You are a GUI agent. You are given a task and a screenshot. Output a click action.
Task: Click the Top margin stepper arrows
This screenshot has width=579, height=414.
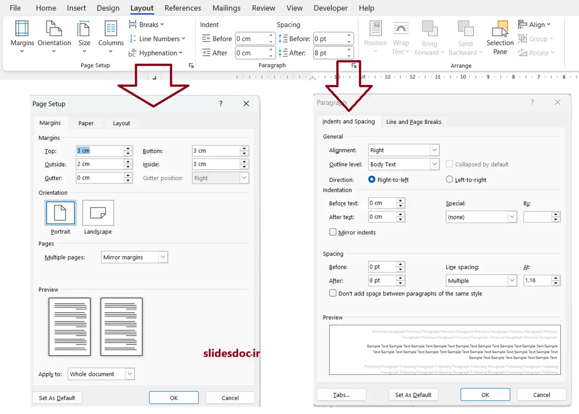click(x=128, y=151)
